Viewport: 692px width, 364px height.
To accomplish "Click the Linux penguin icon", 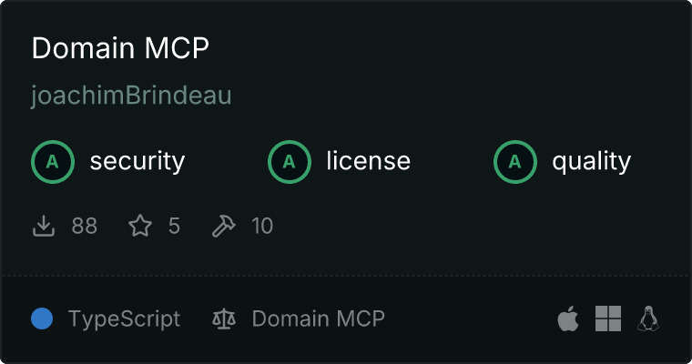I will [x=648, y=318].
